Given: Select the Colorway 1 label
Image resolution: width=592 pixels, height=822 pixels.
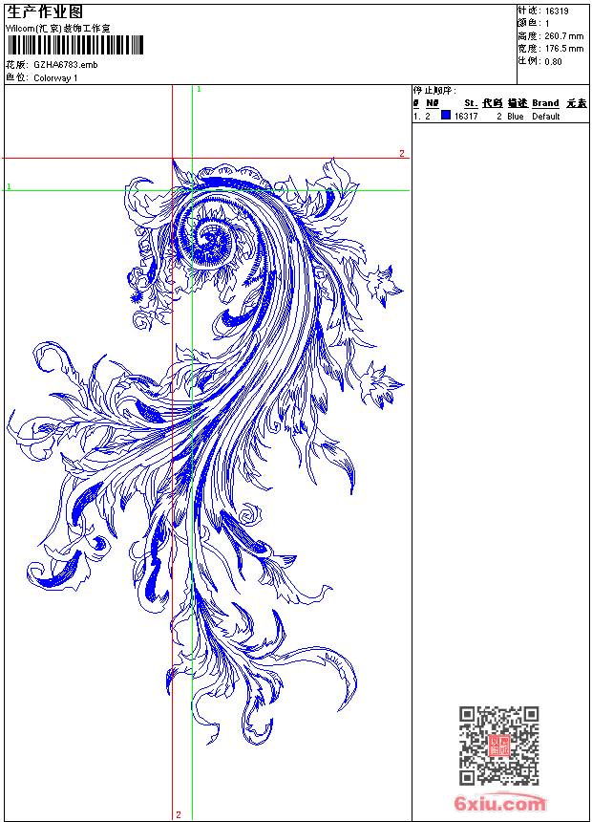Looking at the screenshot, I should click(55, 78).
